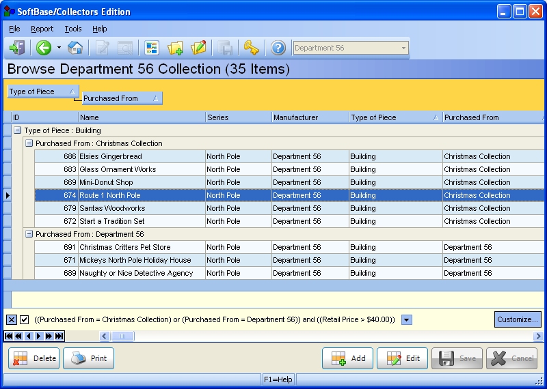Click the gold key icon
This screenshot has height=389, width=547.
251,48
